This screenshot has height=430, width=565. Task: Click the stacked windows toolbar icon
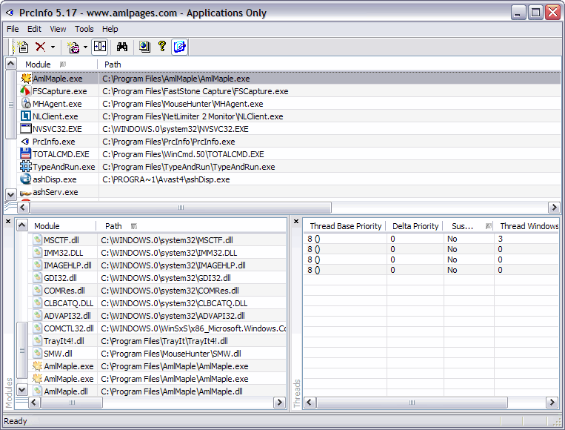[x=144, y=47]
